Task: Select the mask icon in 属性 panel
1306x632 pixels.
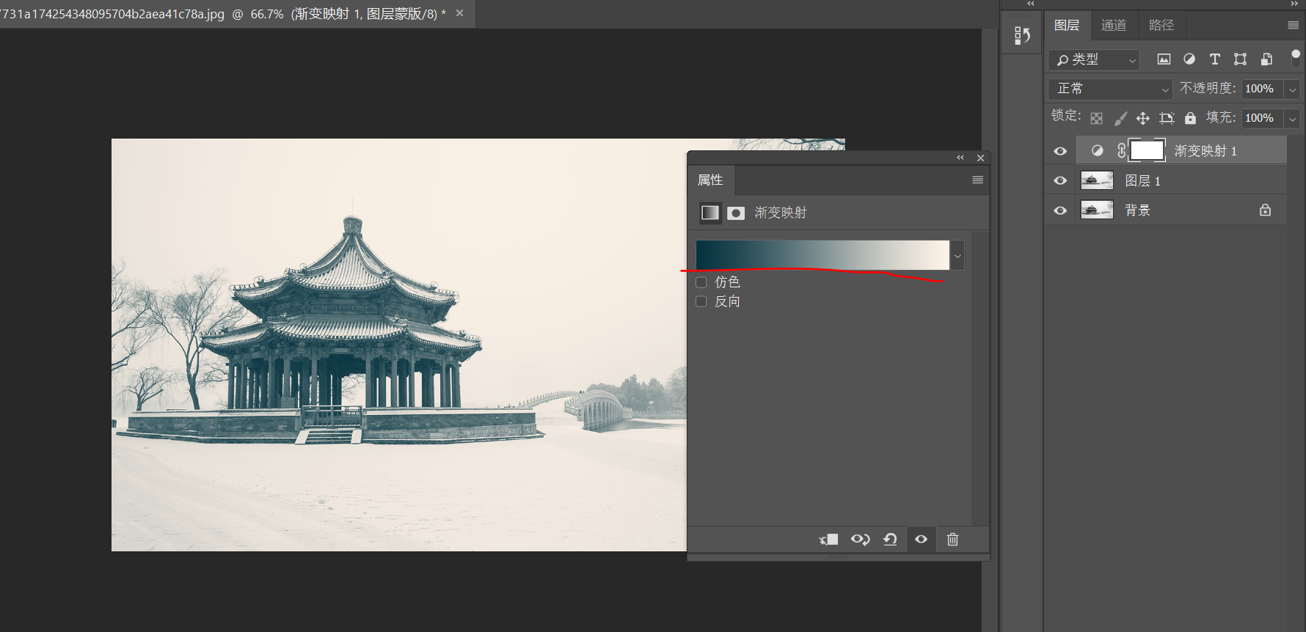Action: coord(736,213)
